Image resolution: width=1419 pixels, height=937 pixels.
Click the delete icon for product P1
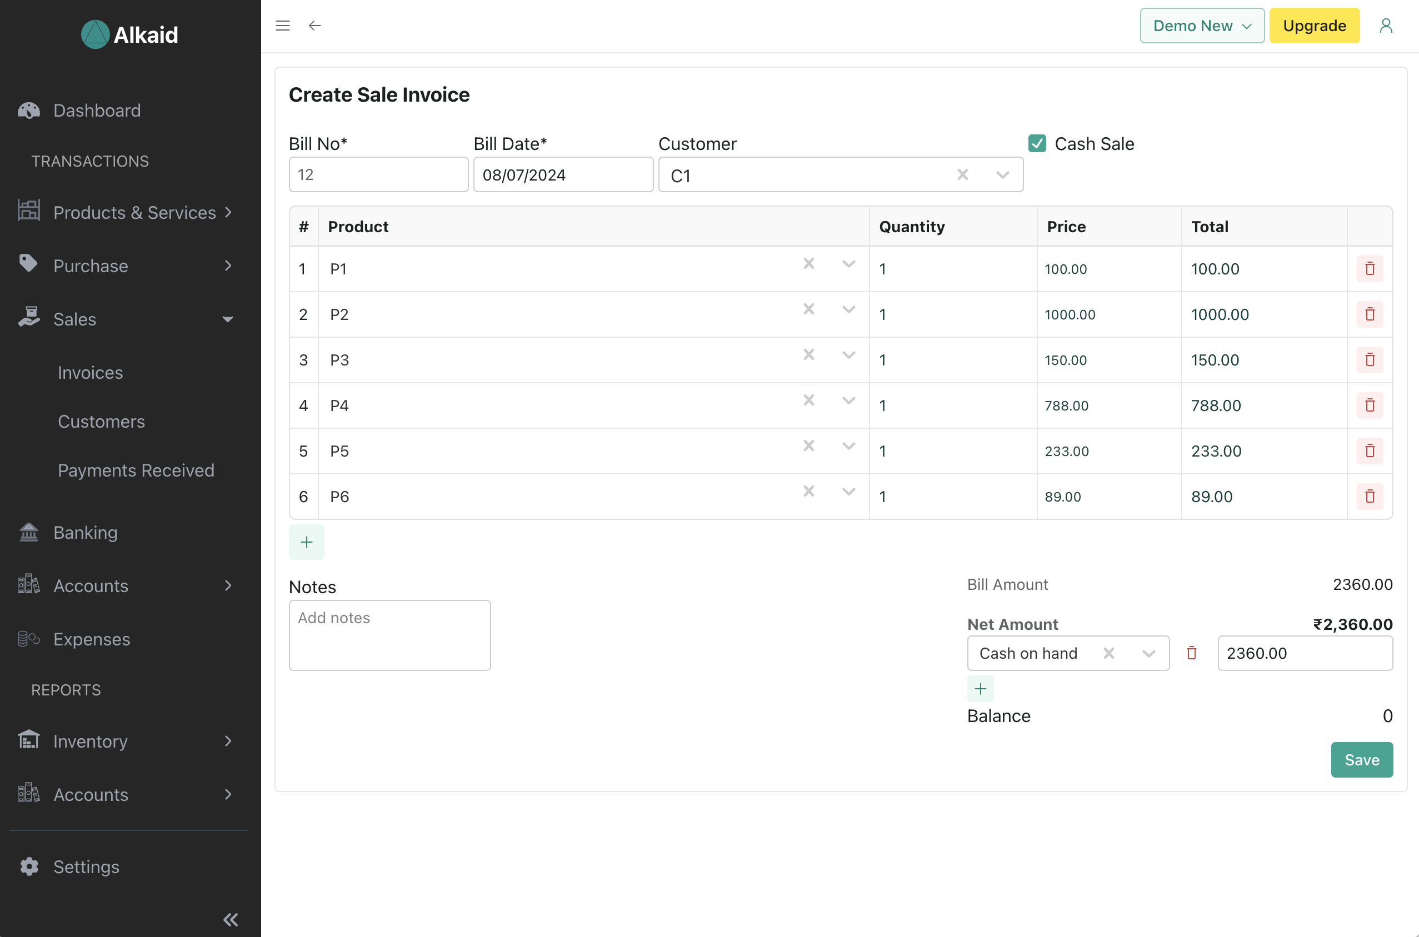1370,269
